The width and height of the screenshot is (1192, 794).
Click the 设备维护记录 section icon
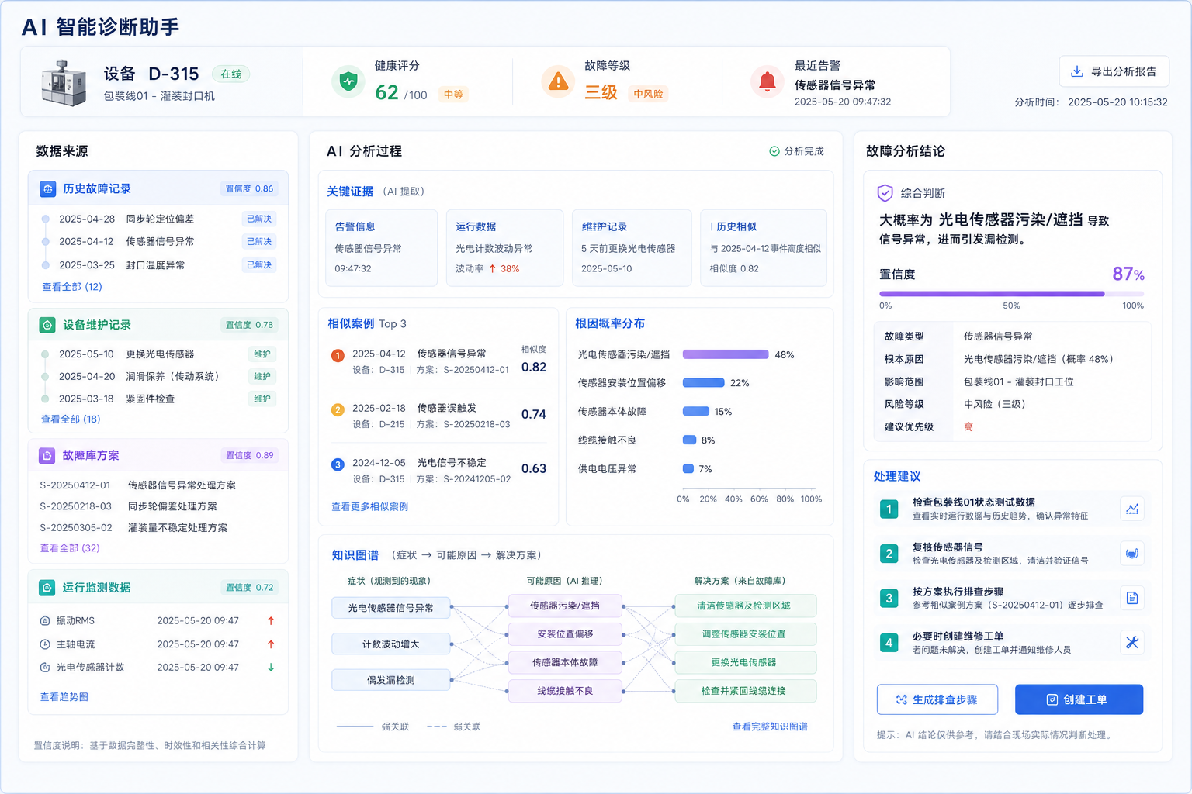[x=47, y=325]
